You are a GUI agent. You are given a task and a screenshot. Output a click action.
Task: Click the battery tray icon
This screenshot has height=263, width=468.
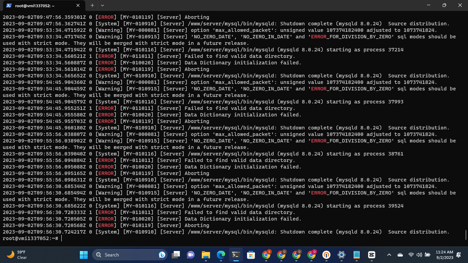click(x=428, y=255)
